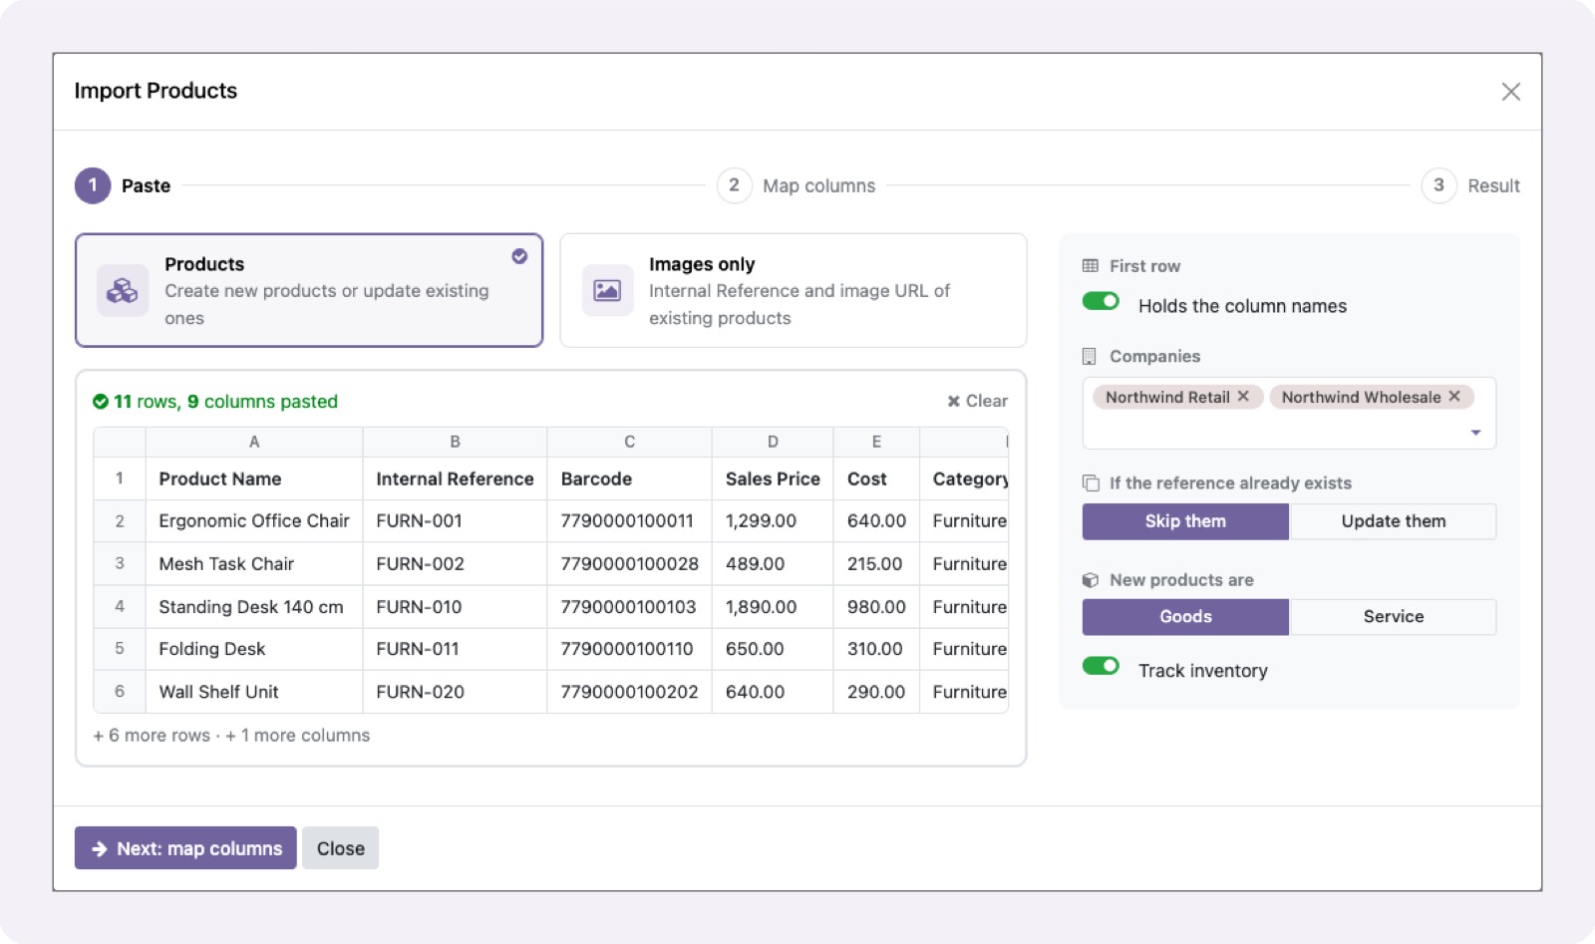1595x944 pixels.
Task: Close the Import Products dialog
Action: [1510, 92]
